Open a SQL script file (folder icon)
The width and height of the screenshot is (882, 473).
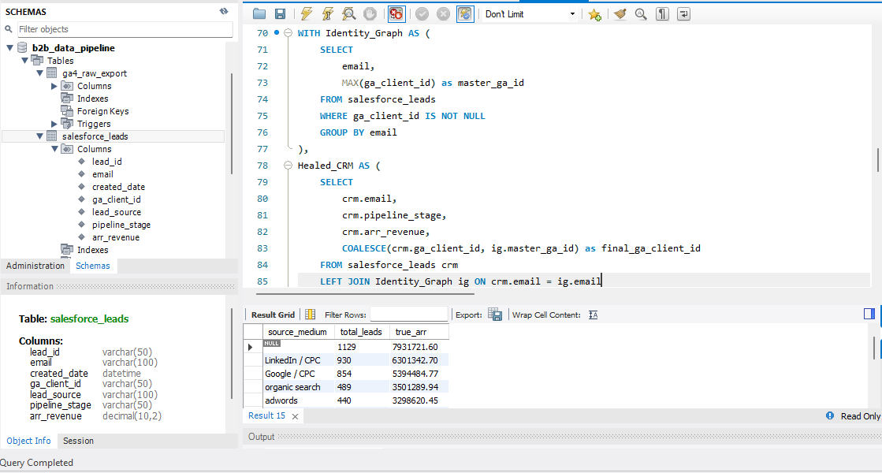(259, 14)
